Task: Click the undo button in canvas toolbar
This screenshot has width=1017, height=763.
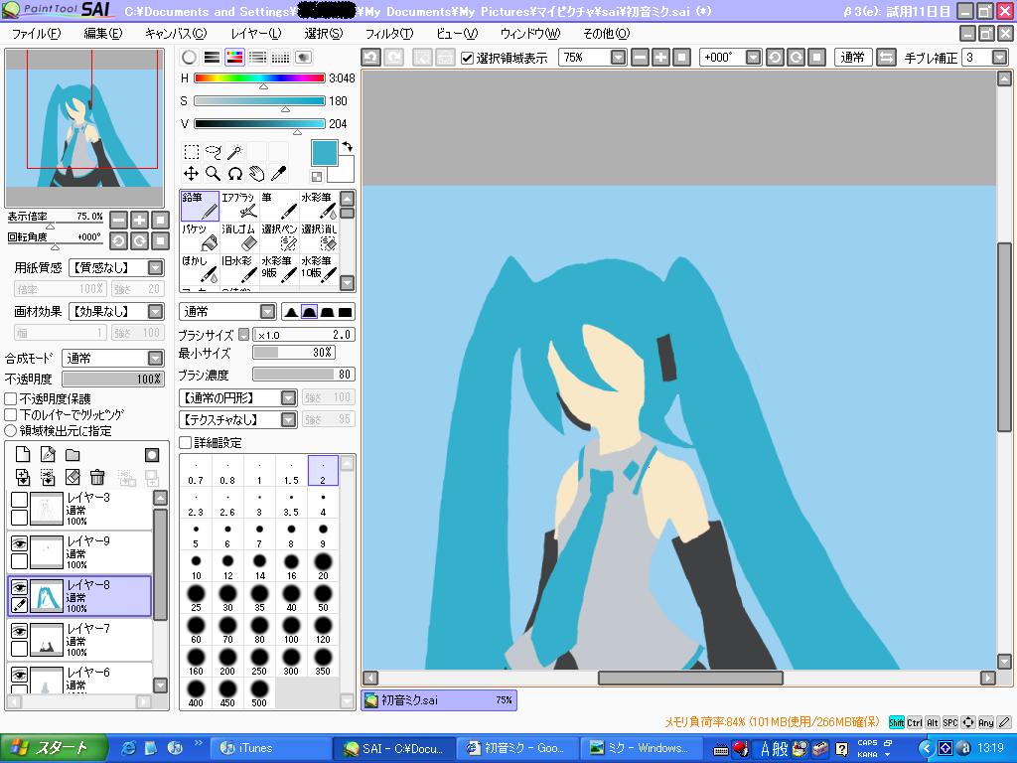Action: tap(370, 57)
